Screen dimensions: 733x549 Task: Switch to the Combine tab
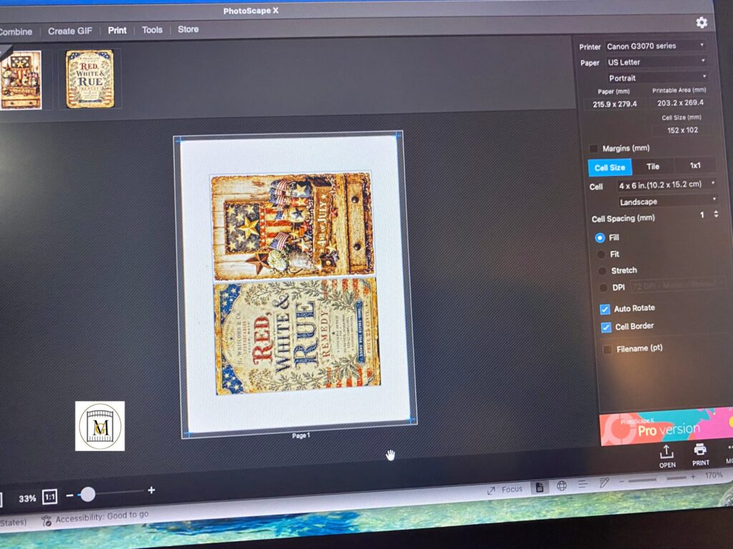click(16, 31)
